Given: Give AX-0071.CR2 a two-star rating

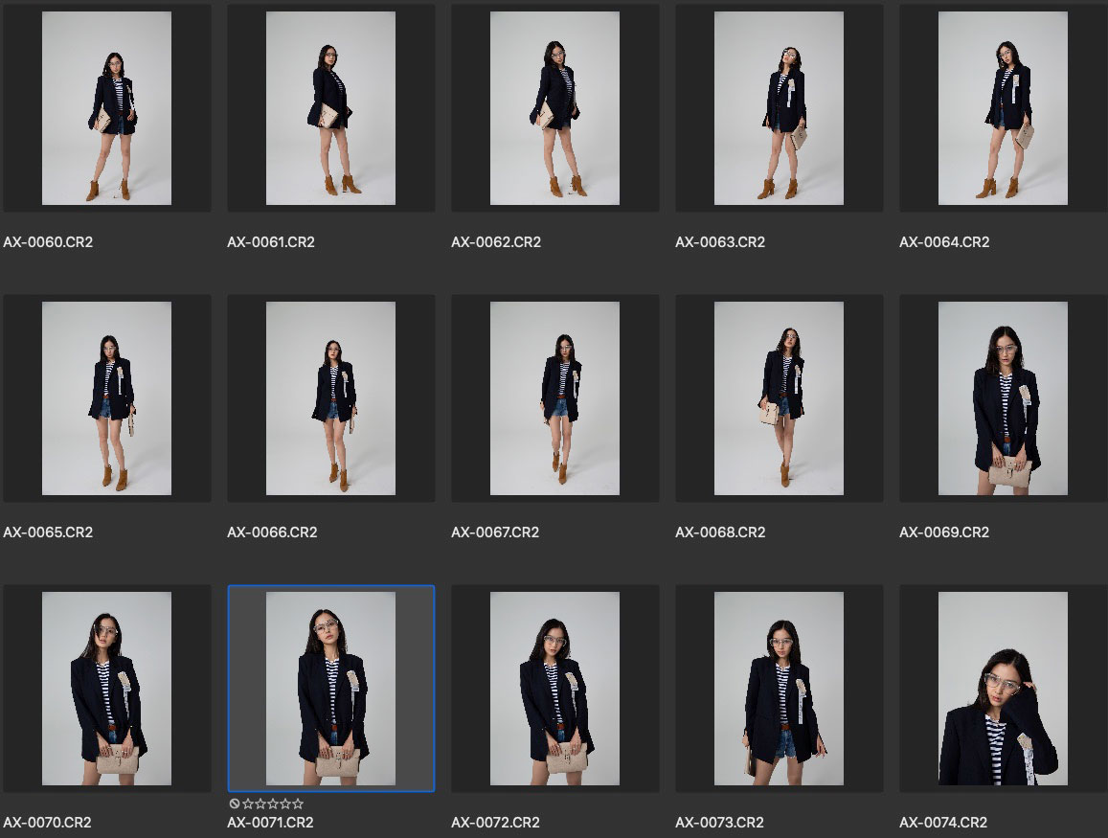Looking at the screenshot, I should click(260, 804).
